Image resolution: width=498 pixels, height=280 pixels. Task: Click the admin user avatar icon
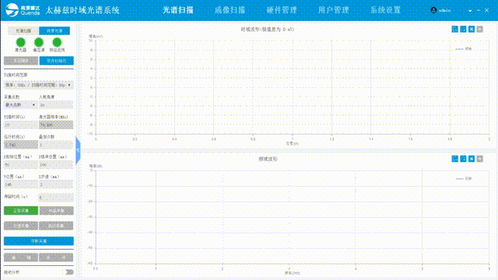(x=433, y=10)
